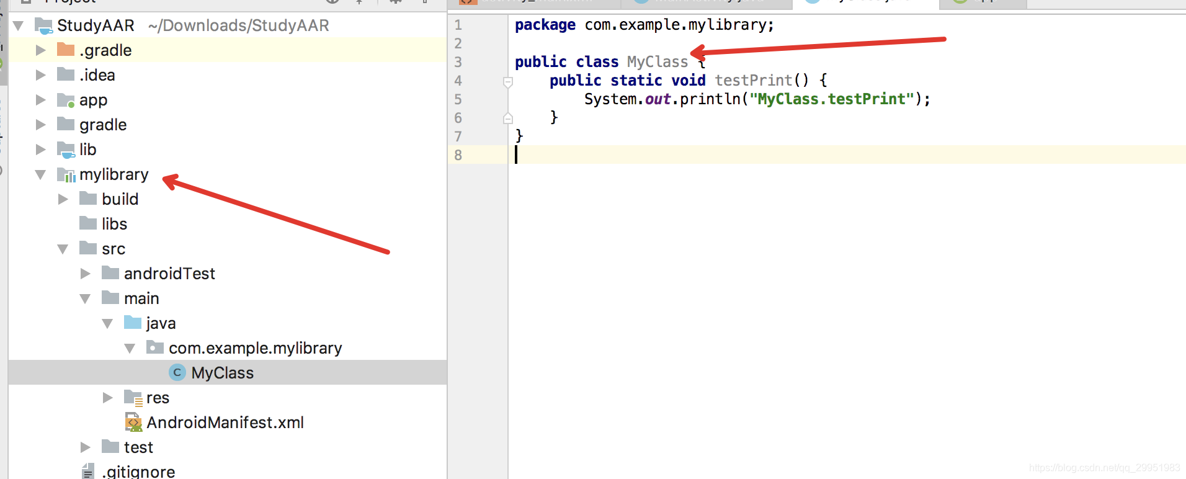Click the .idea folder icon

point(66,74)
